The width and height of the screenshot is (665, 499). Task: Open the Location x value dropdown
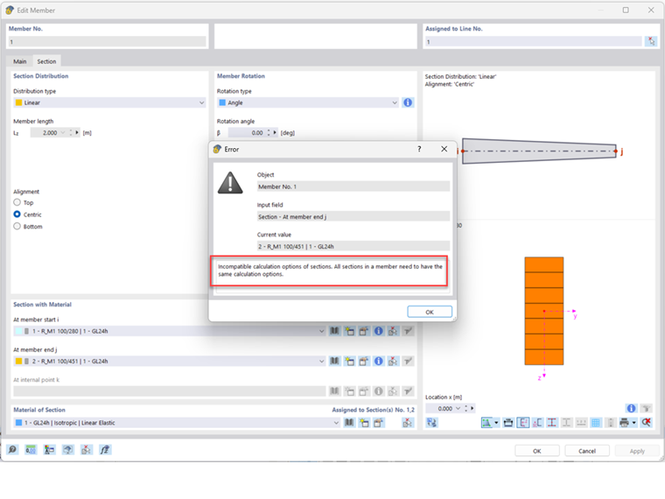point(458,408)
